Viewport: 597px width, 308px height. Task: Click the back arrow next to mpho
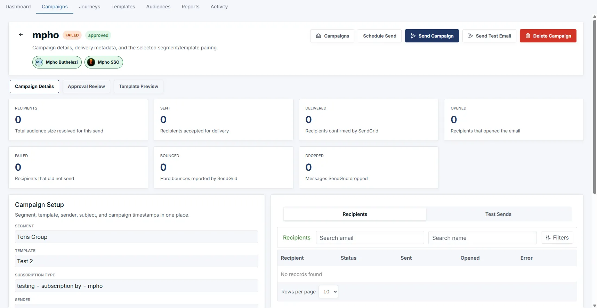point(21,34)
